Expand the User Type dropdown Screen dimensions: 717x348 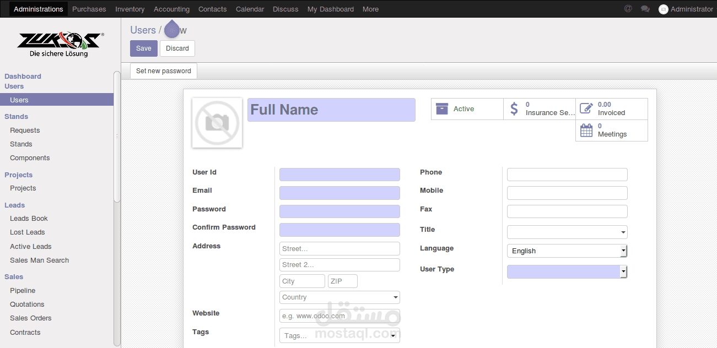tap(623, 271)
